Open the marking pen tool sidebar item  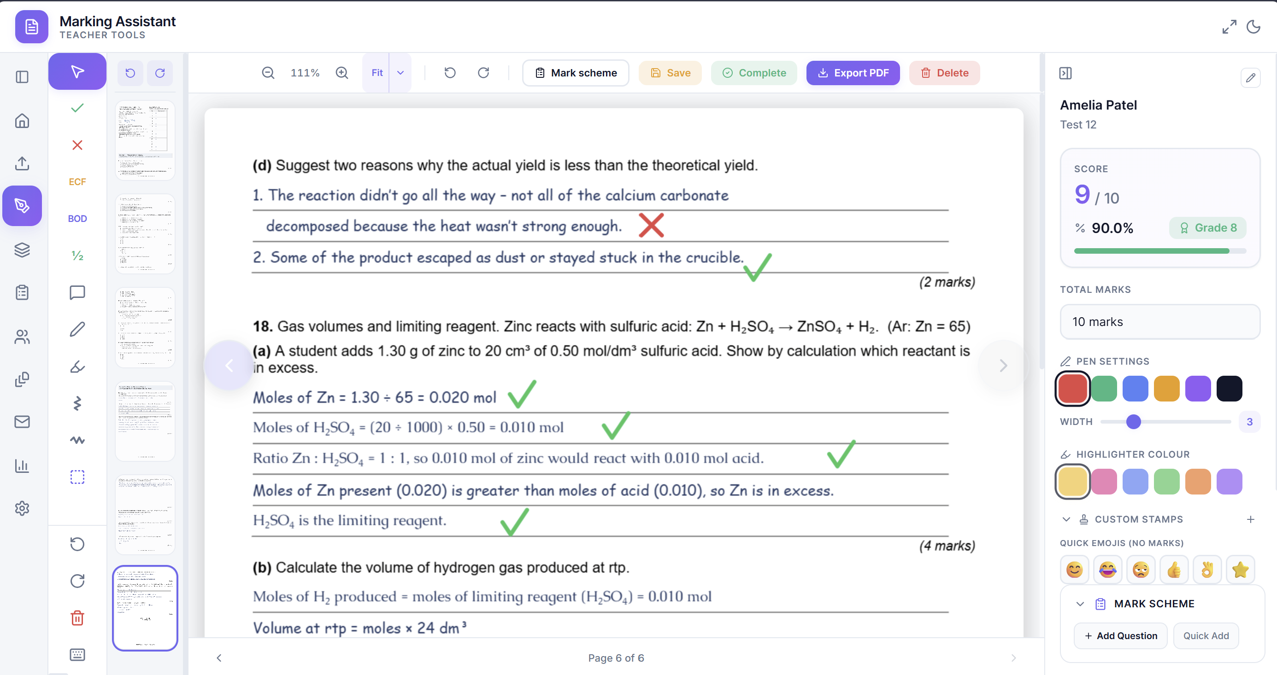click(x=22, y=206)
